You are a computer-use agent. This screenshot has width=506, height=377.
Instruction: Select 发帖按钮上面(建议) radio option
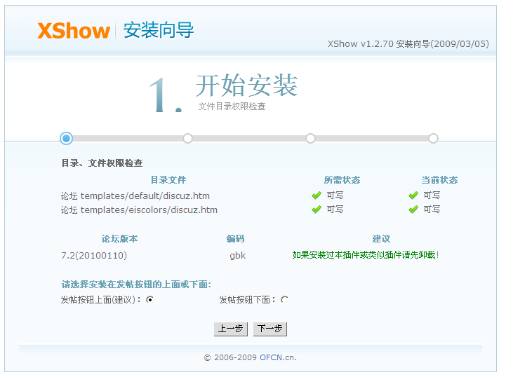point(149,300)
